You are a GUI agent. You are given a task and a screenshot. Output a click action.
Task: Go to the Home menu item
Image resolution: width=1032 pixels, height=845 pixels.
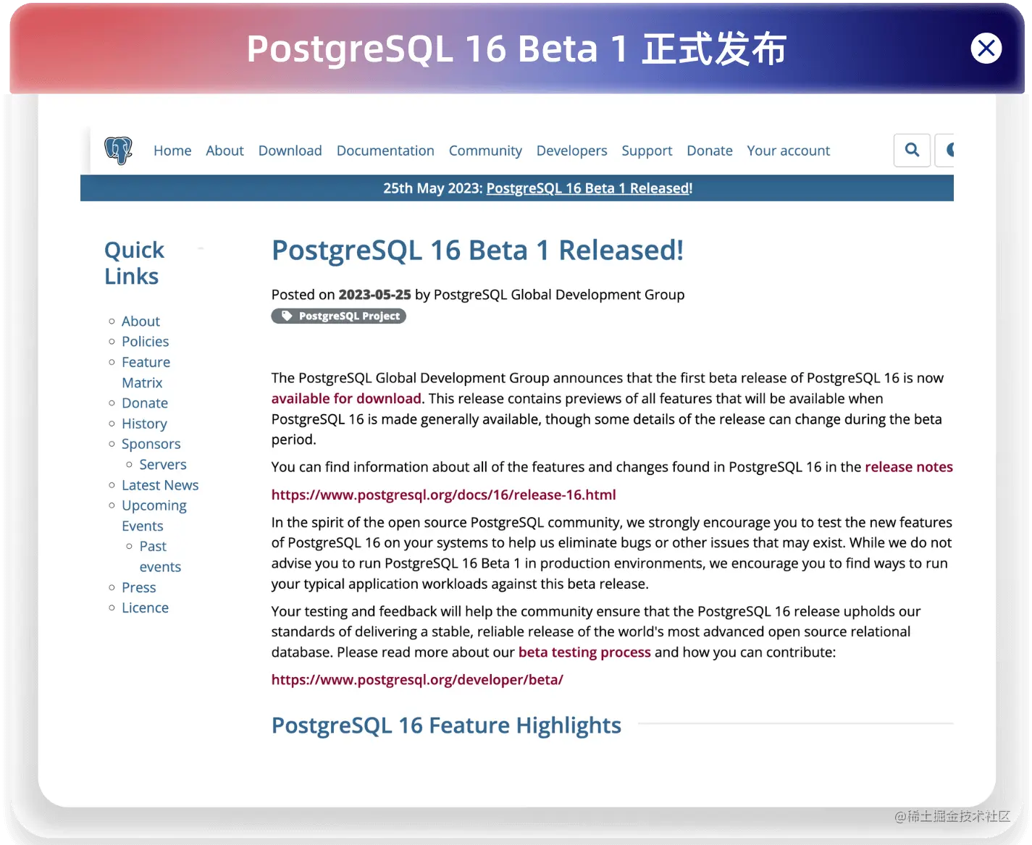[172, 151]
